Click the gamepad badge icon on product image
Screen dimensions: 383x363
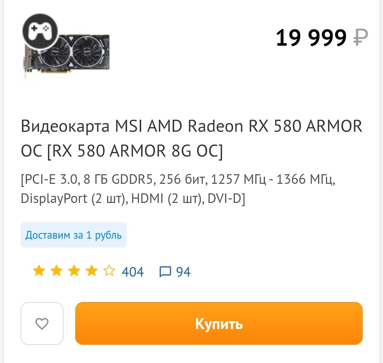pyautogui.click(x=40, y=31)
